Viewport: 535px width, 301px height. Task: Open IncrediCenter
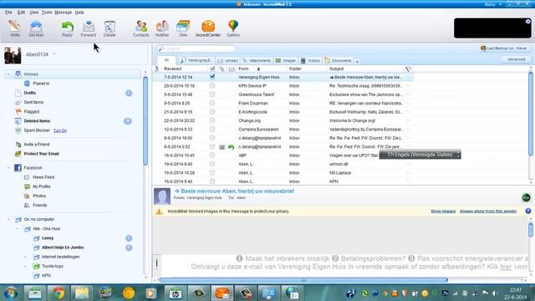pyautogui.click(x=208, y=28)
